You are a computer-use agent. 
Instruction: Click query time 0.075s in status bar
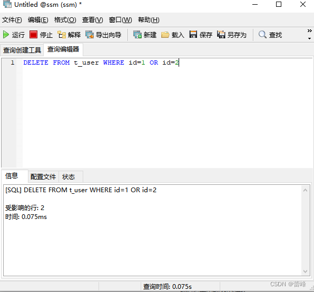pyautogui.click(x=168, y=287)
